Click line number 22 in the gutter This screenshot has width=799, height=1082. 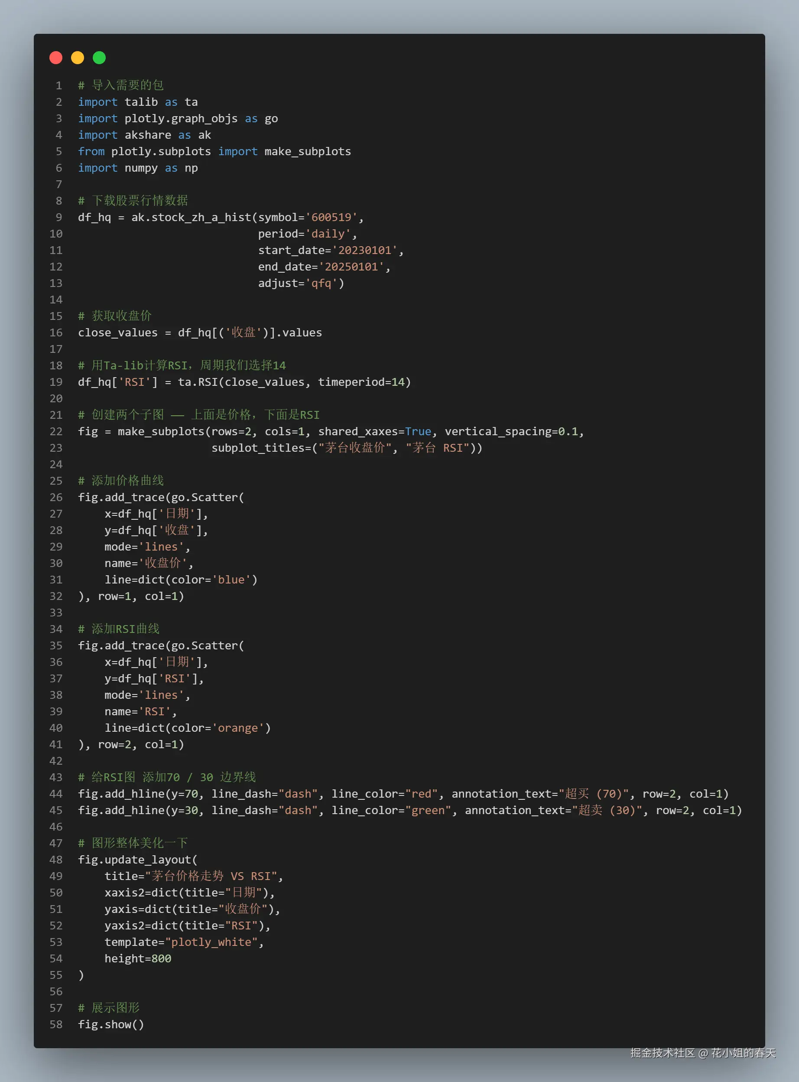[56, 431]
